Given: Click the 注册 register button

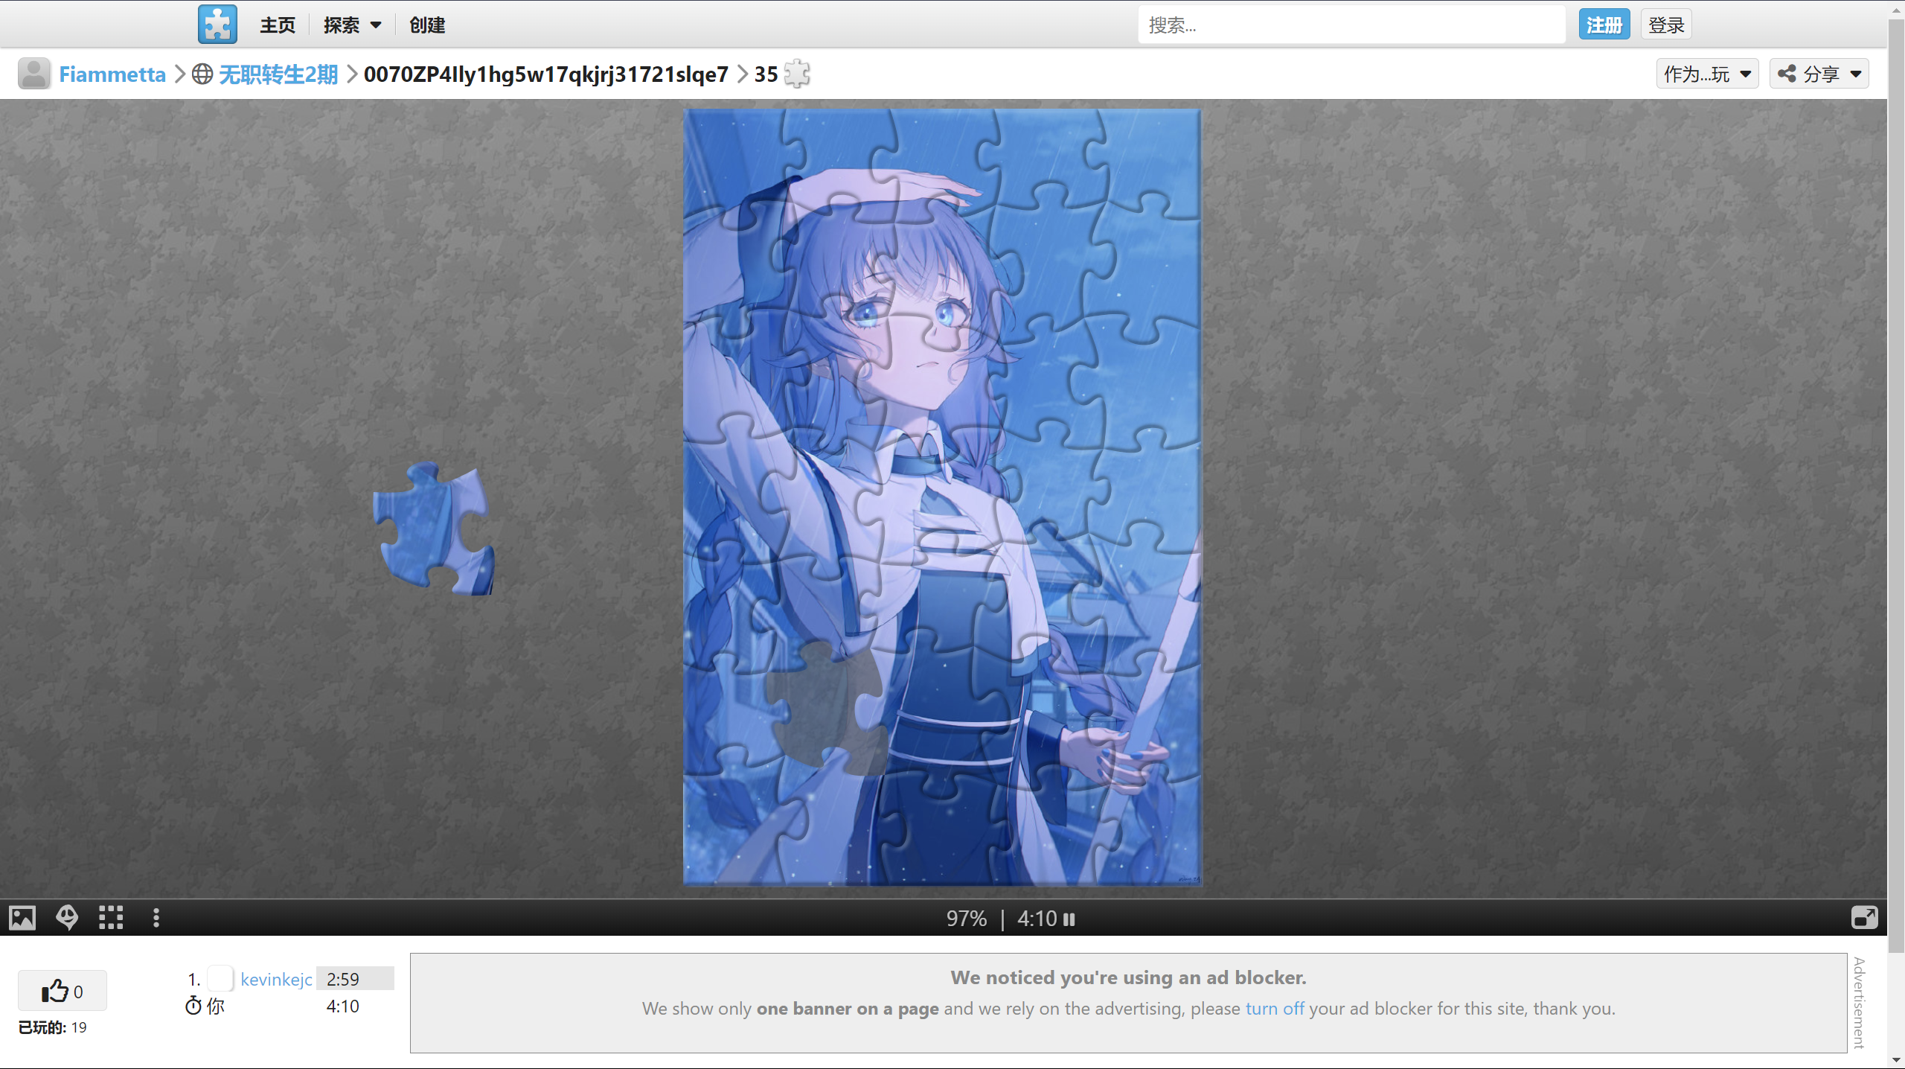Looking at the screenshot, I should click(1604, 25).
